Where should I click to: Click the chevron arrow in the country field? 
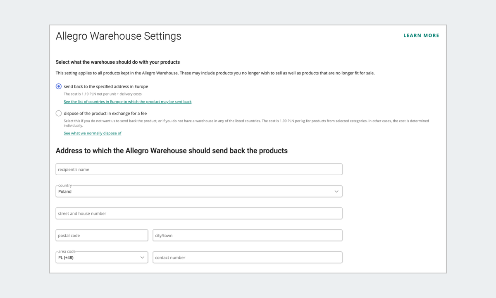tap(336, 191)
